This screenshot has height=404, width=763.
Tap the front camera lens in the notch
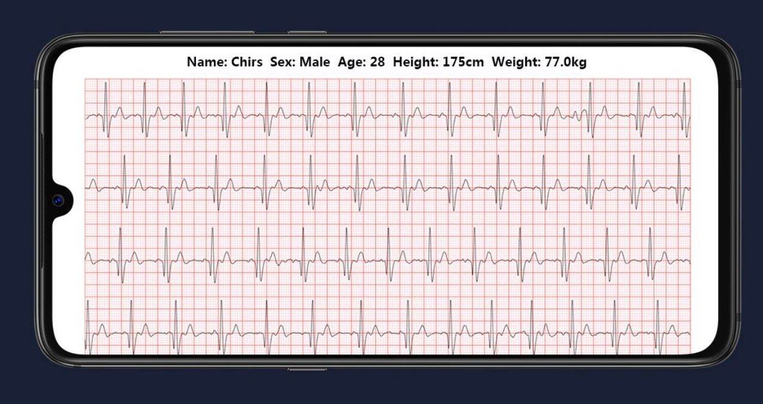[x=58, y=201]
